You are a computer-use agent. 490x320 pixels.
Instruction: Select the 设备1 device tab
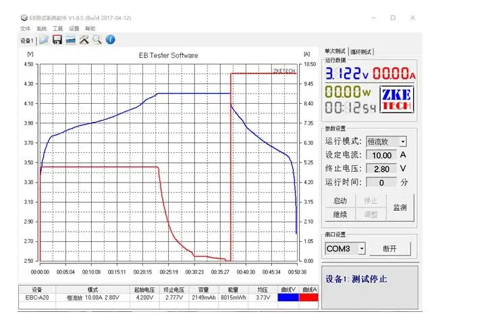(x=27, y=40)
